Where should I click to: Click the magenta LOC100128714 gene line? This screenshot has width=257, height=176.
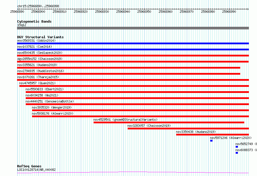pyautogui.click(x=133, y=173)
